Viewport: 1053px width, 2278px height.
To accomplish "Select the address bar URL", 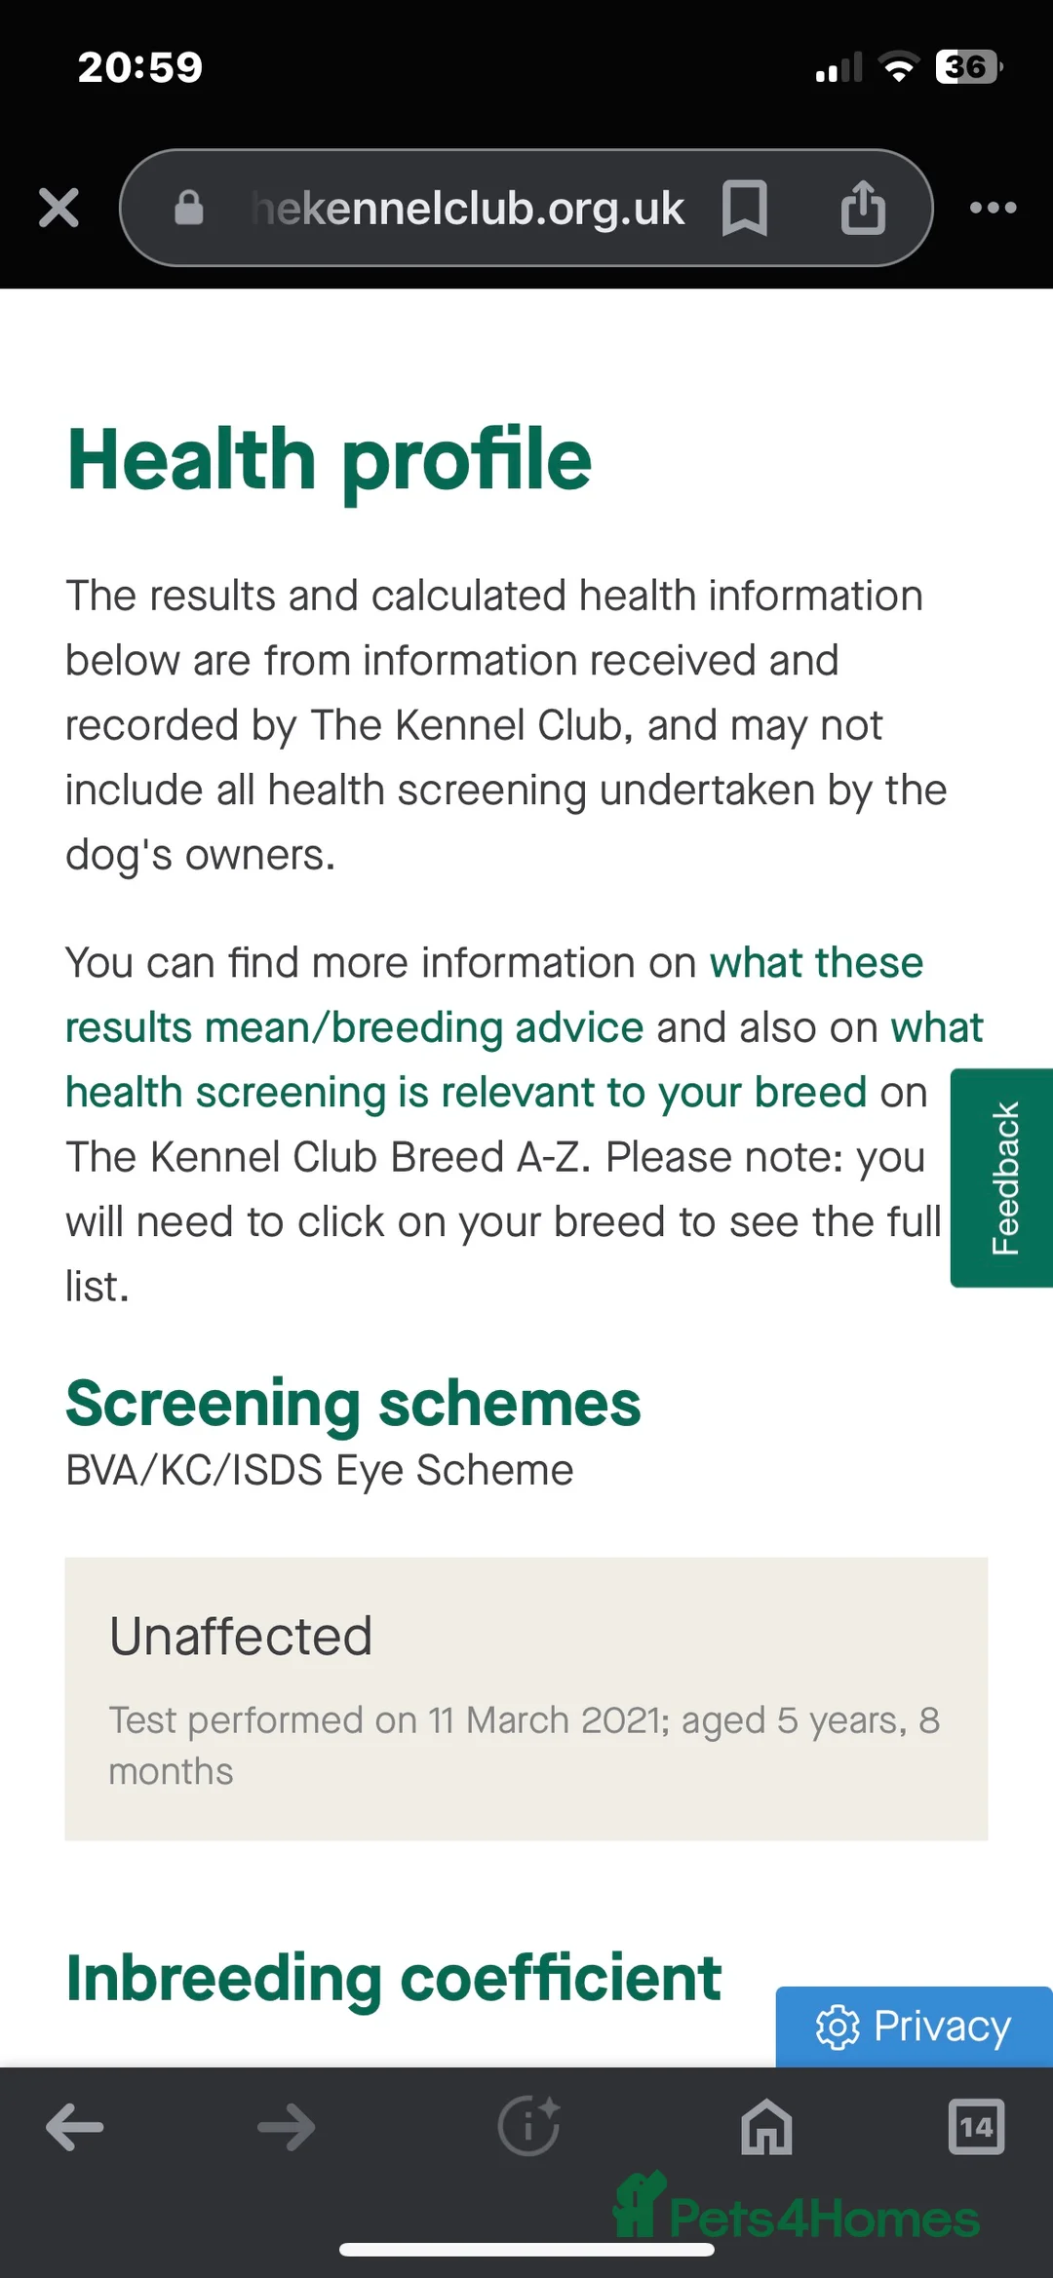I will pyautogui.click(x=468, y=208).
